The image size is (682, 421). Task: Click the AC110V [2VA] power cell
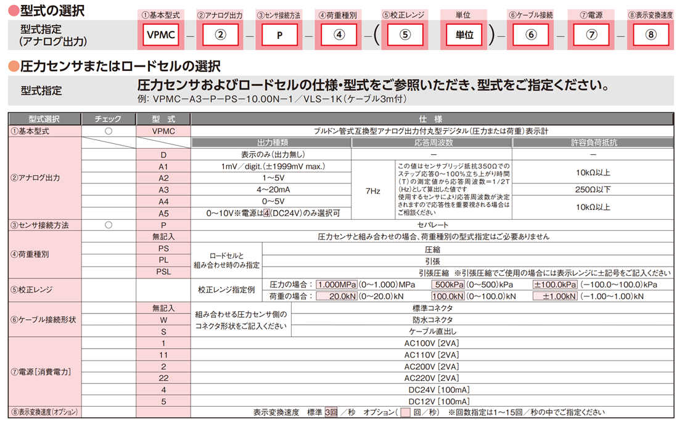(432, 356)
